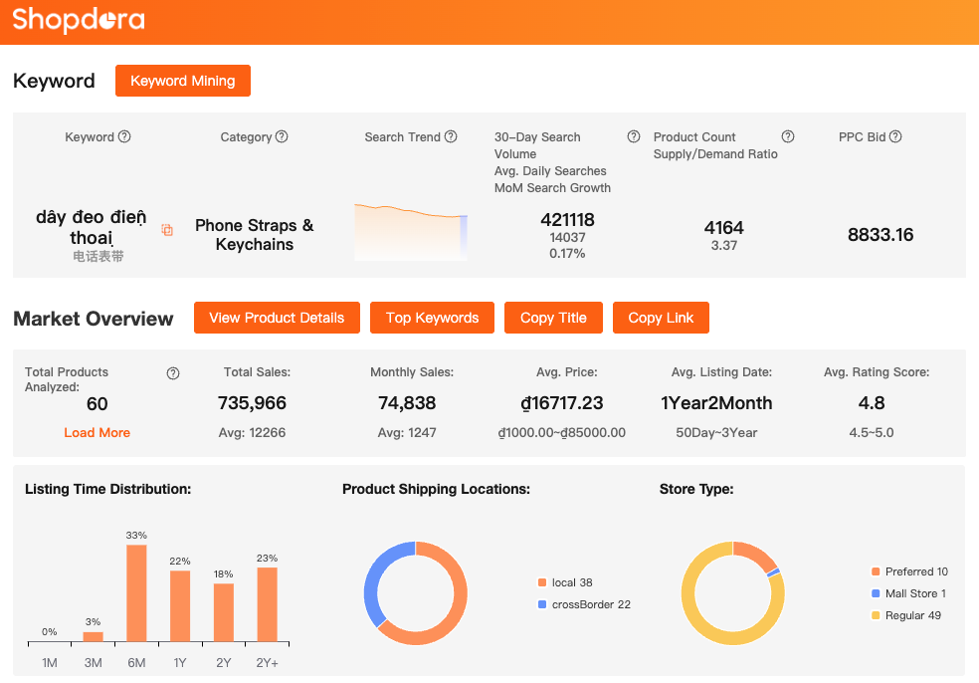Toggle the Preferred store legend entry
Screen dimensions: 979x683
(909, 571)
